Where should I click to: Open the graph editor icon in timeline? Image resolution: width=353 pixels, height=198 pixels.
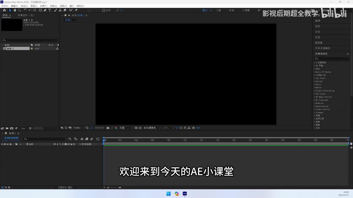[x=98, y=139]
